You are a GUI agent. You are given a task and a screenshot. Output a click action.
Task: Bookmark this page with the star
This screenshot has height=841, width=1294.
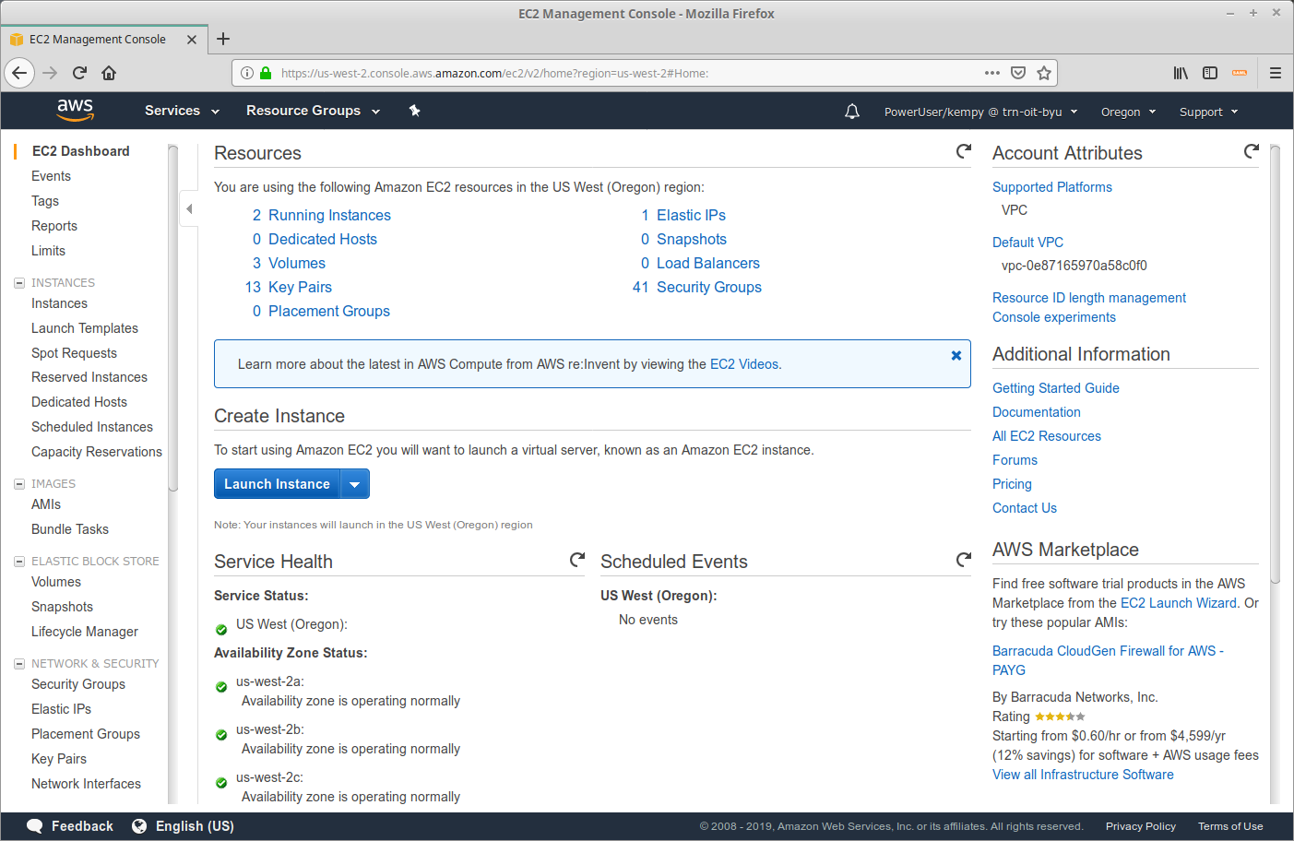tap(1044, 73)
